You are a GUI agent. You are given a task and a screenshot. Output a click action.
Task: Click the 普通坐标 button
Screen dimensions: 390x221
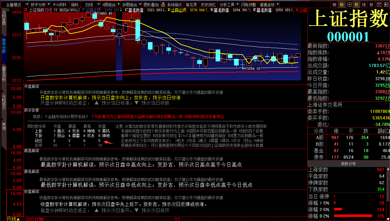(x=267, y=5)
